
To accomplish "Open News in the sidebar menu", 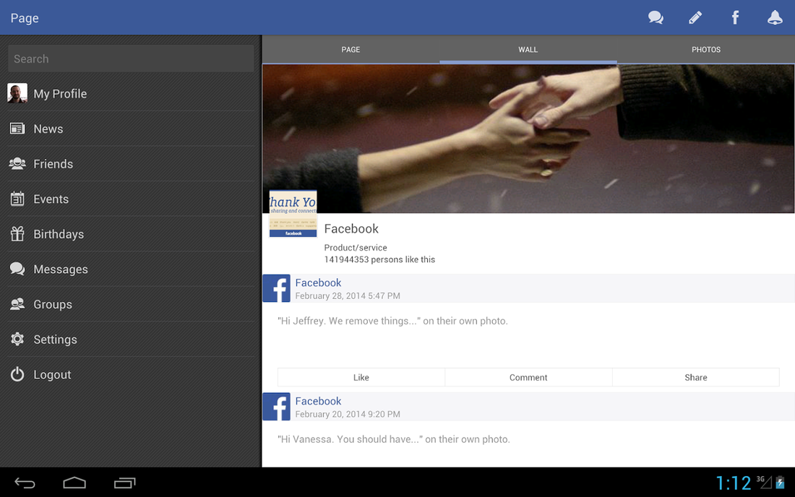I will pyautogui.click(x=131, y=129).
